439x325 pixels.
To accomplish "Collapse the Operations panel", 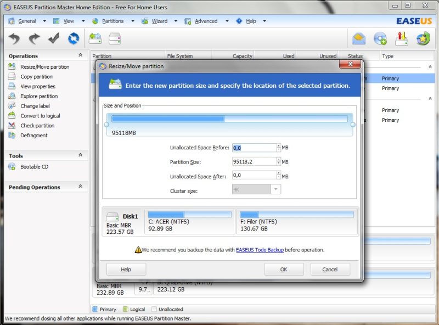I will click(81, 55).
